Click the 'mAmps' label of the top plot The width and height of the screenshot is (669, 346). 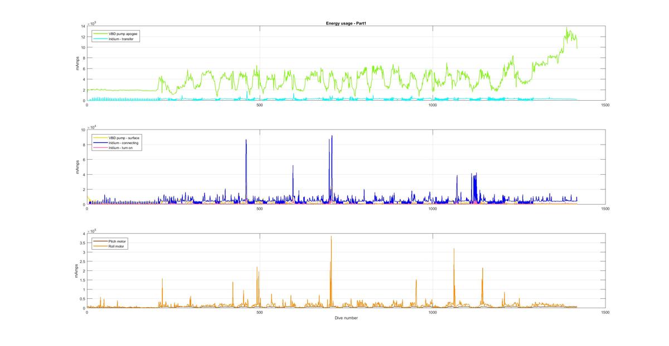click(x=78, y=63)
